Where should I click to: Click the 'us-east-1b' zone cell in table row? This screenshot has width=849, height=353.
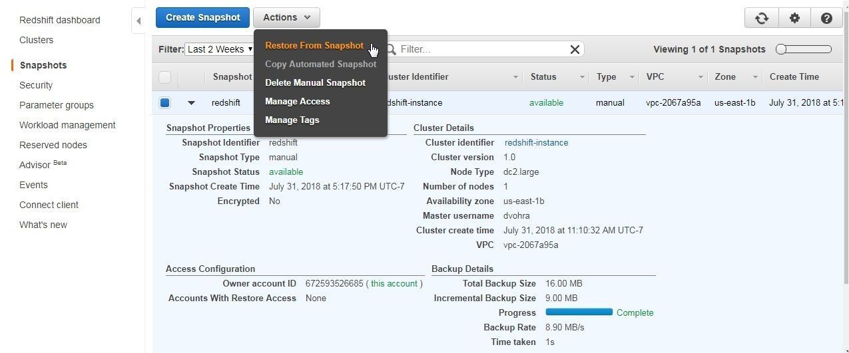tap(734, 103)
